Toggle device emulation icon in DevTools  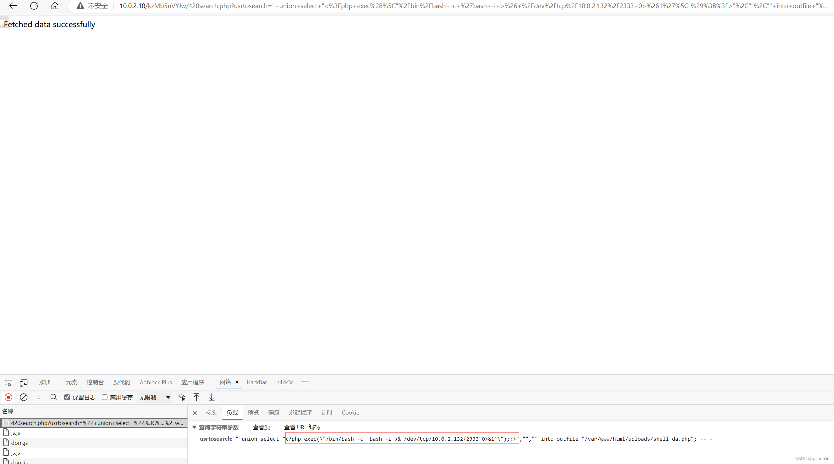(x=23, y=383)
